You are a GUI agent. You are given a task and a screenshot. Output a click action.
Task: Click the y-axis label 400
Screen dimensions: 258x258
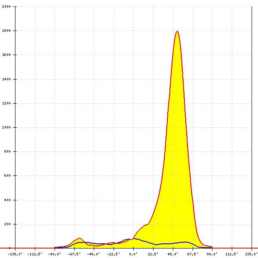tap(7, 200)
